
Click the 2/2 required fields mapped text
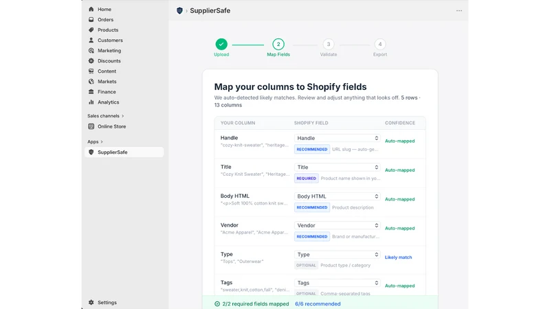pos(255,304)
